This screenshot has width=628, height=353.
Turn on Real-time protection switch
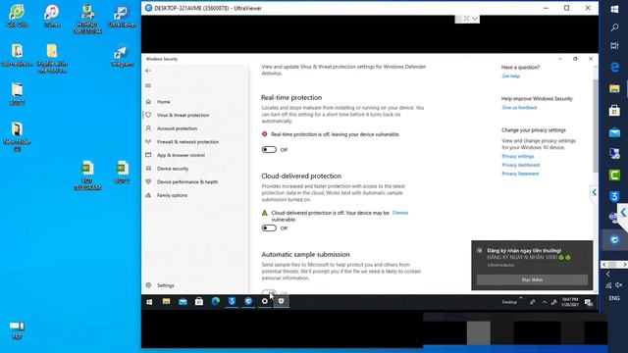pos(269,150)
